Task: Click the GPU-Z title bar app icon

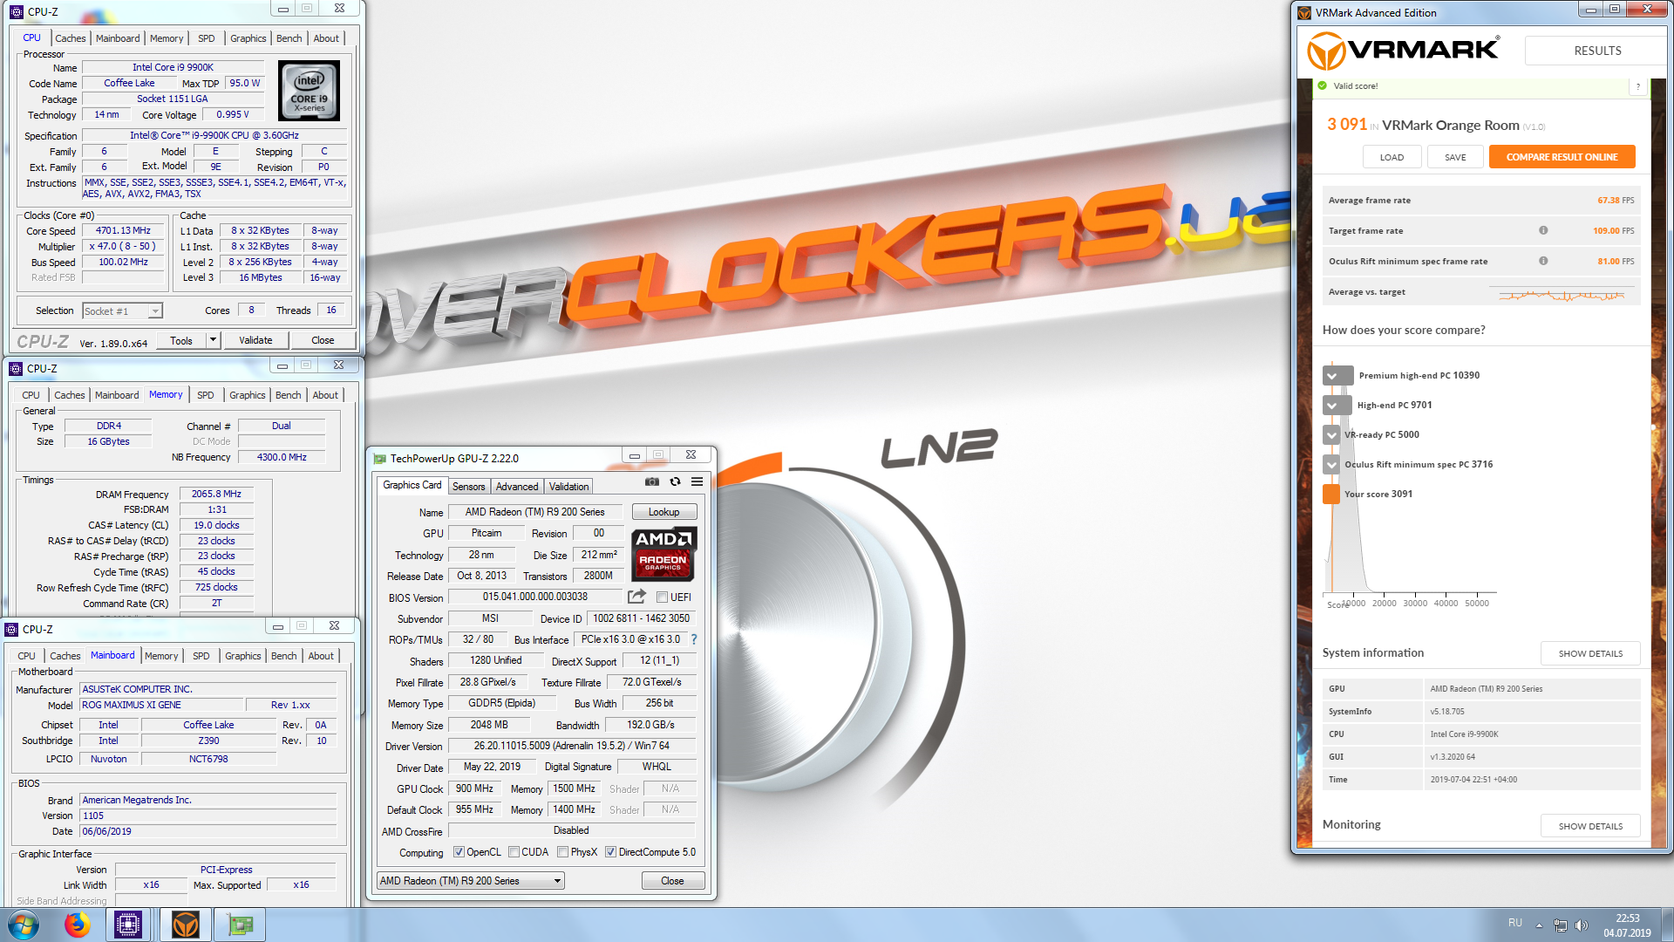Action: [x=379, y=459]
